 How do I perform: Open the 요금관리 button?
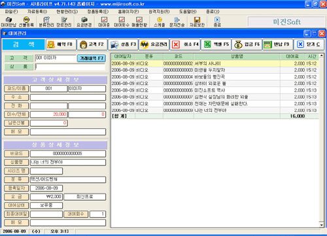pyautogui.click(x=154, y=44)
